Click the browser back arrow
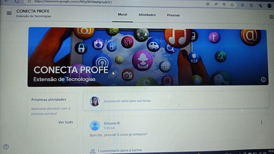 point(7,1)
